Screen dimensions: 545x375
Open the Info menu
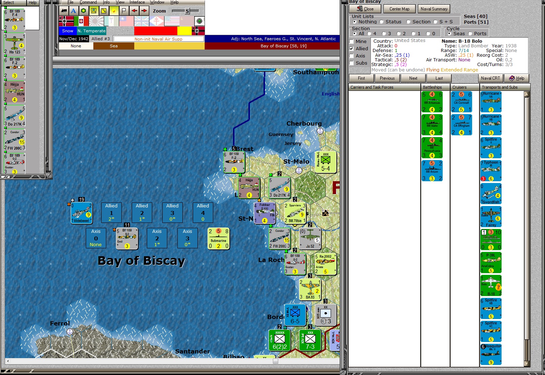pyautogui.click(x=106, y=2)
